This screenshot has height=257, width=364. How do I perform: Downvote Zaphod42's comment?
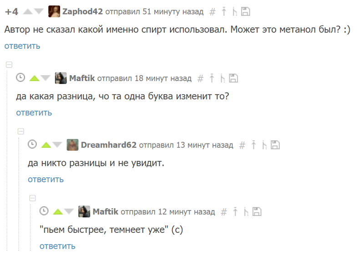pos(39,12)
